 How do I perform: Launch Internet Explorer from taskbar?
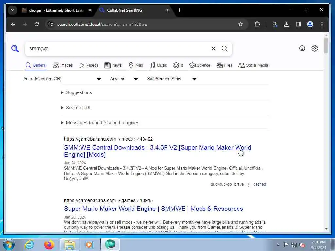(x=29, y=244)
